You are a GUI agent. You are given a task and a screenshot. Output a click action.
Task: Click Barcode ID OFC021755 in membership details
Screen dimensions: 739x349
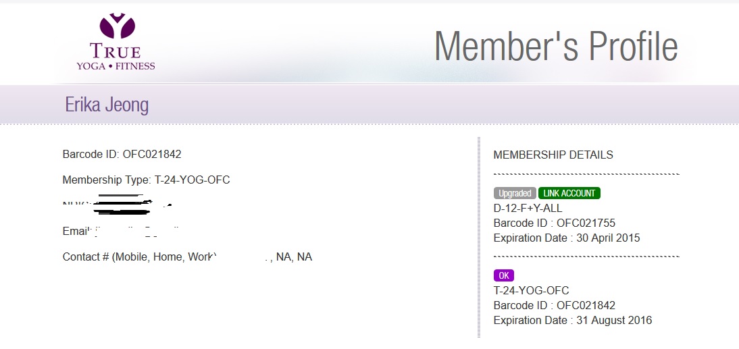(554, 223)
